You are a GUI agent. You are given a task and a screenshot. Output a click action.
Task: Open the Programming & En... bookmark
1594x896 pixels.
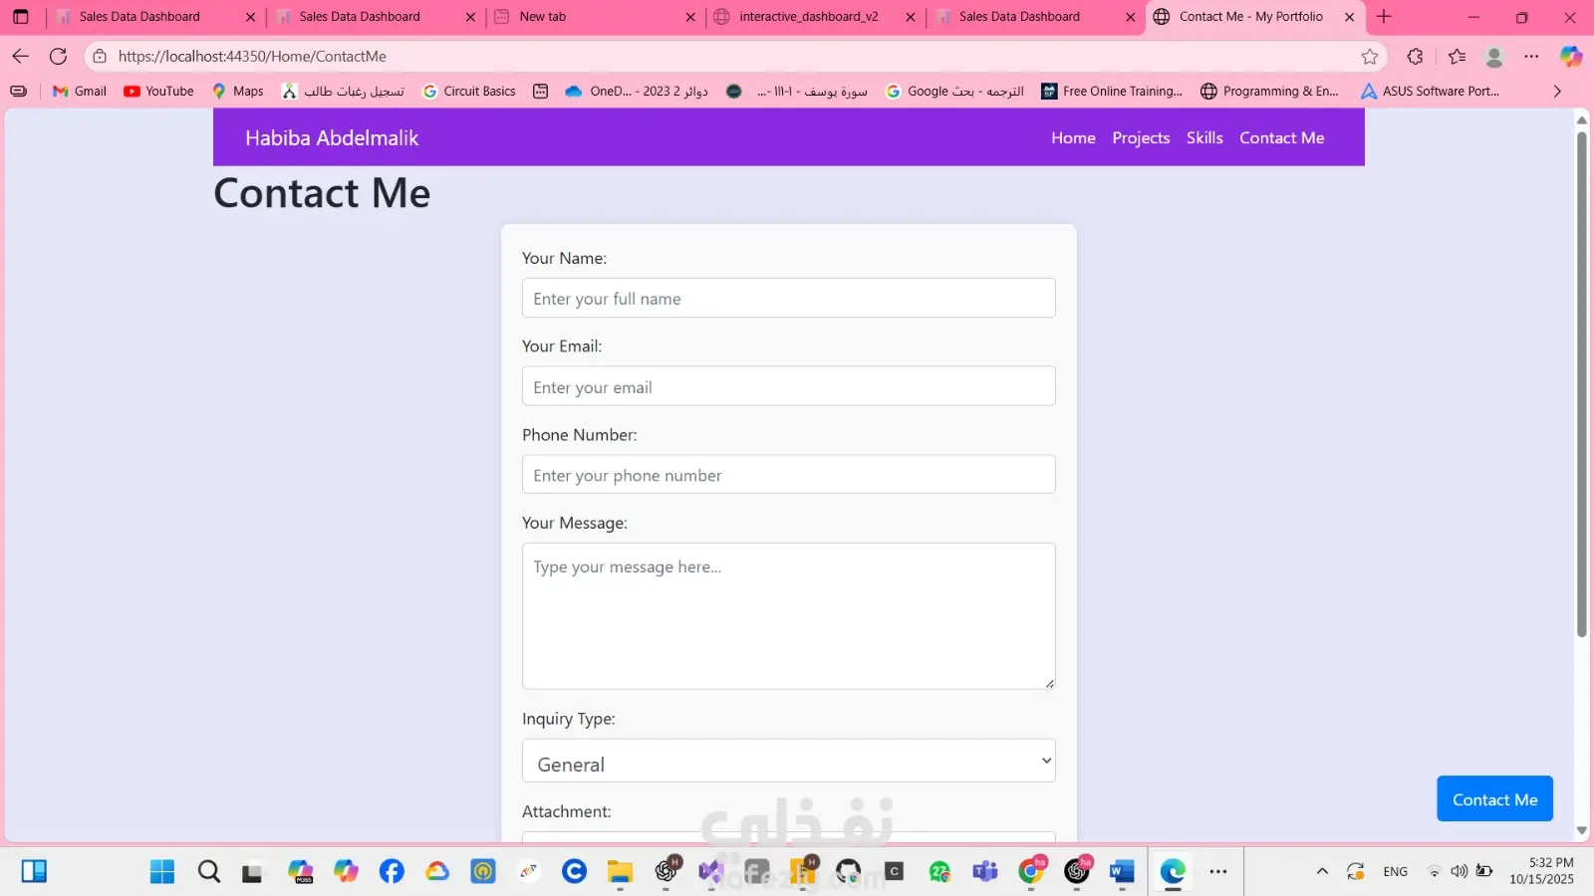coord(1270,92)
